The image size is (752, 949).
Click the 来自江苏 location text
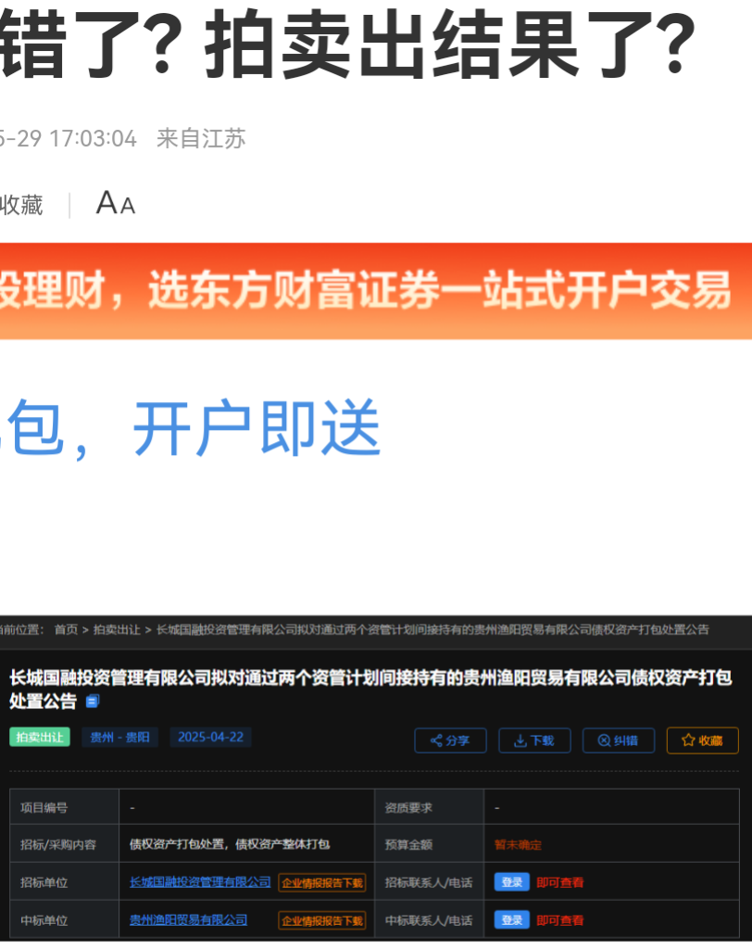pos(201,139)
